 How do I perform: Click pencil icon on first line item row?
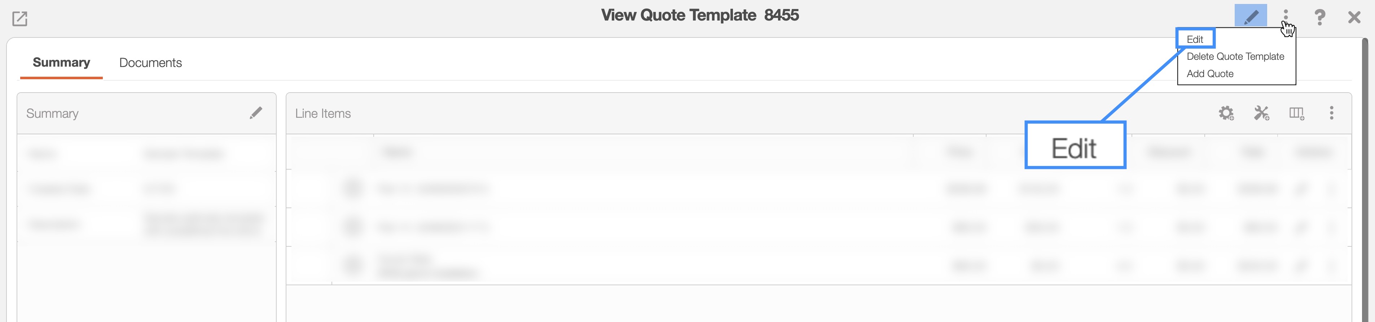1301,189
